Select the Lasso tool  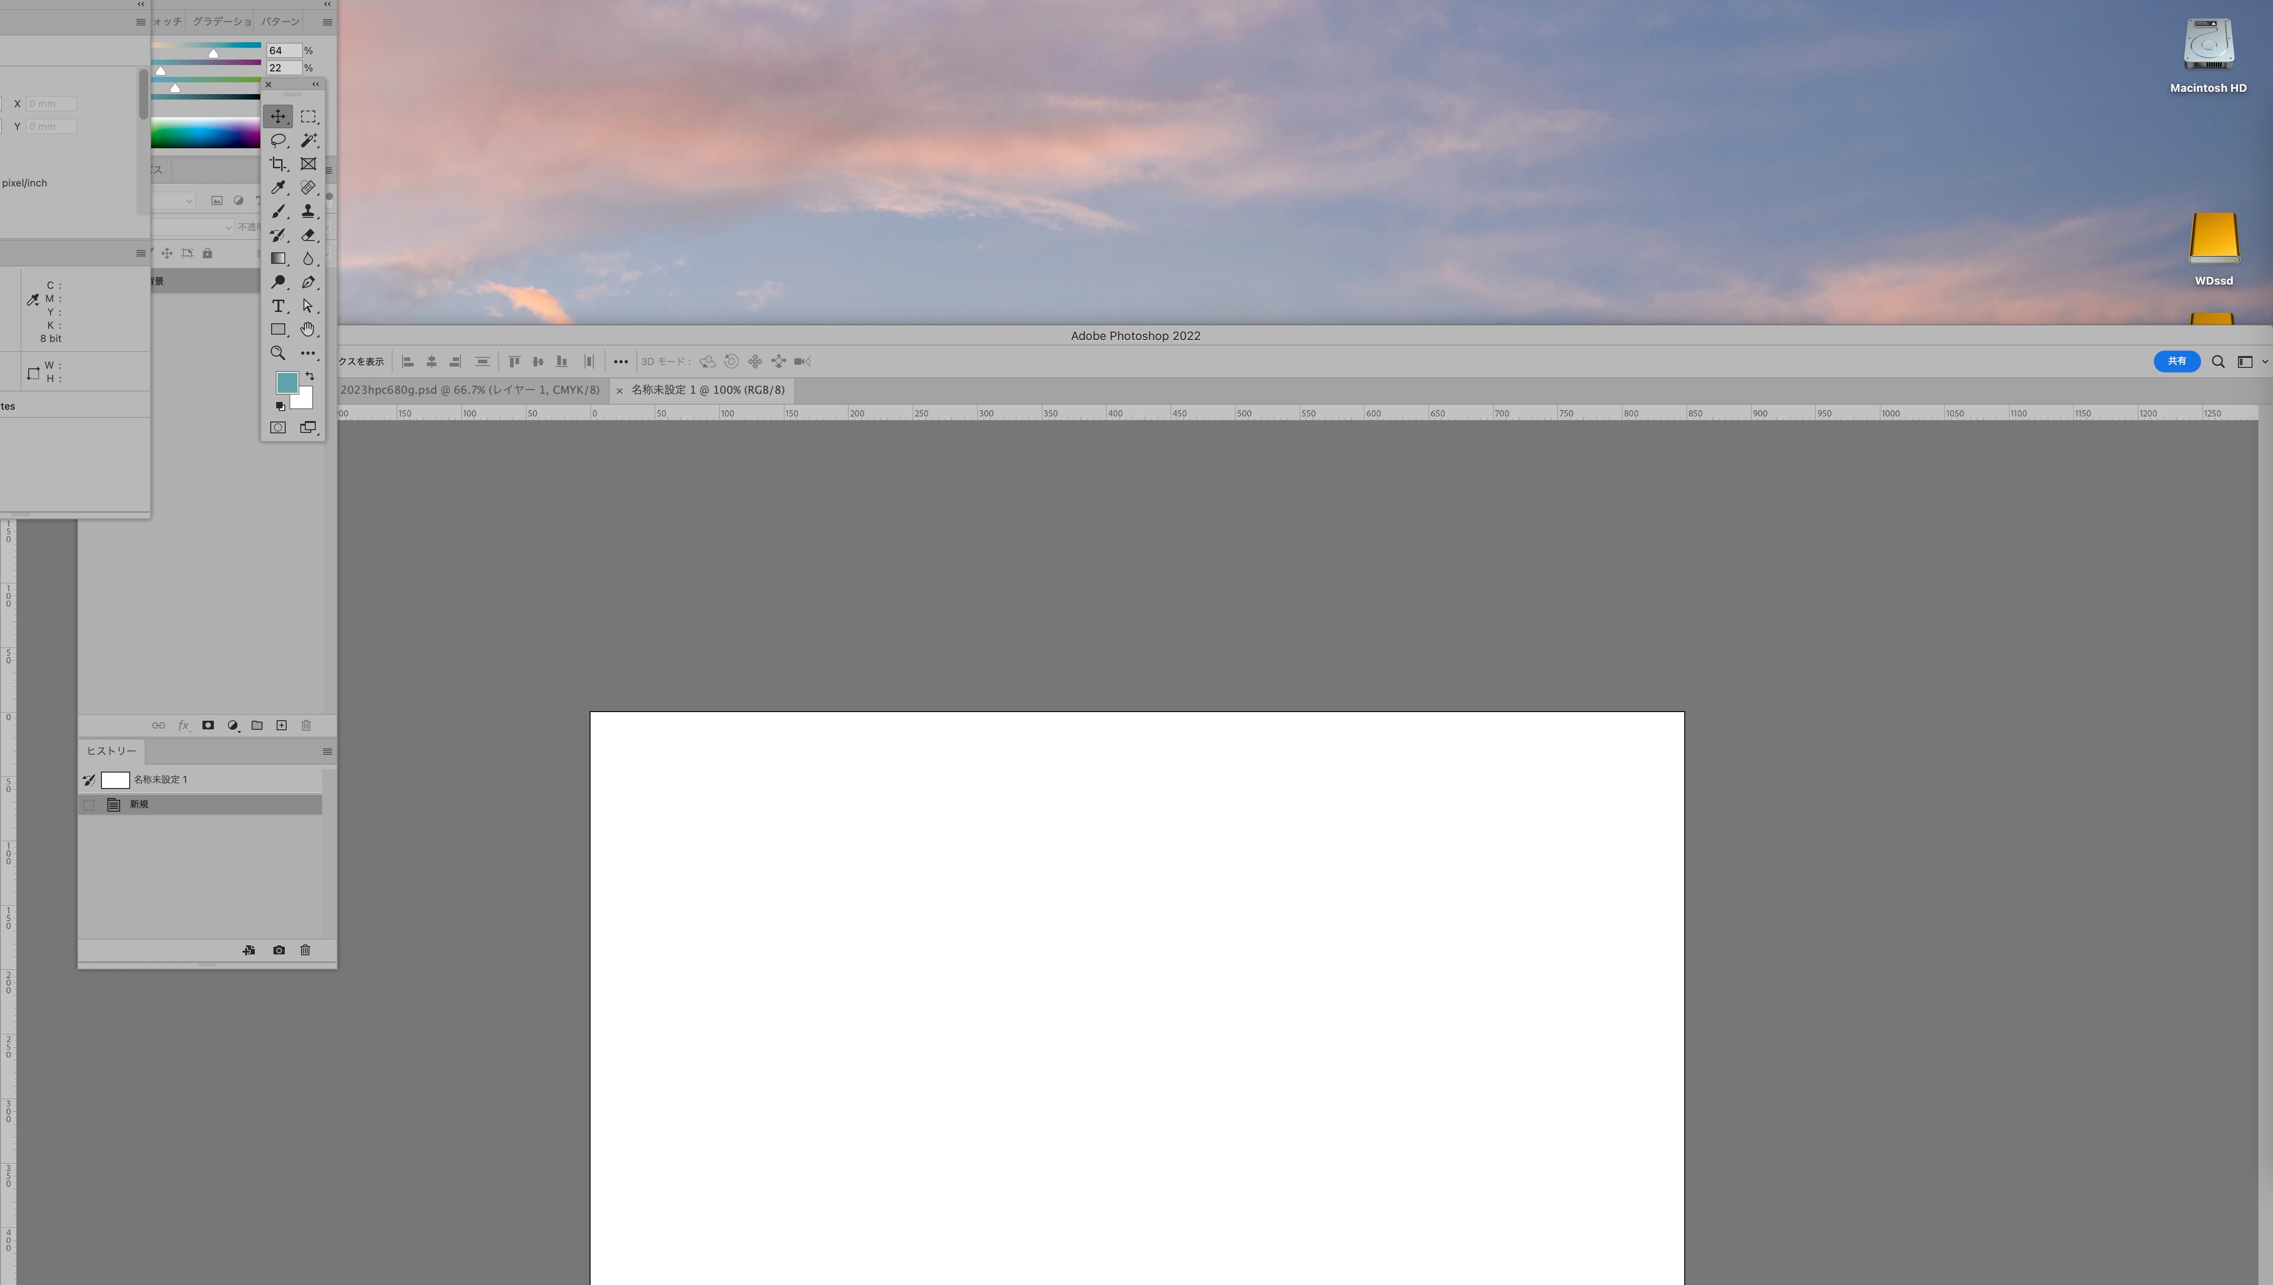click(278, 141)
